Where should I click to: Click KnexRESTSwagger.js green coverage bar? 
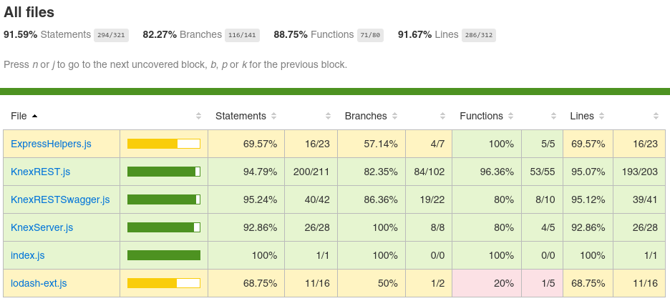pos(164,199)
